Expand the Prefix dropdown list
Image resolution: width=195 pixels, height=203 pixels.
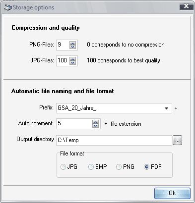click(x=166, y=108)
